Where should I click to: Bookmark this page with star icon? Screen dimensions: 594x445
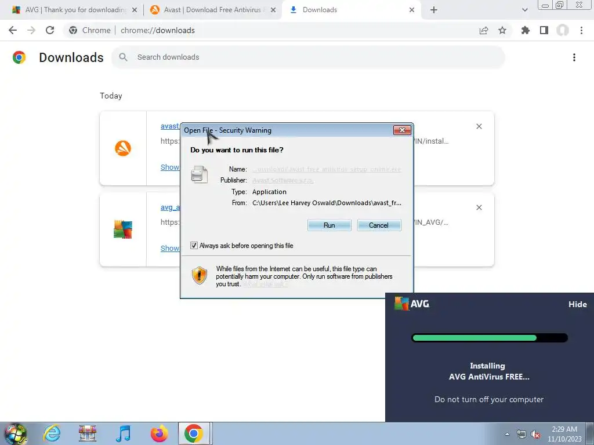[x=502, y=30]
